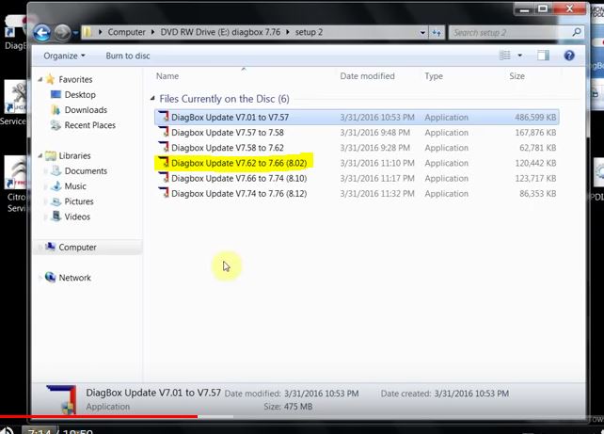Select Diagbox Update V7.57 to 7.58 file
This screenshot has width=604, height=434.
pos(357,133)
